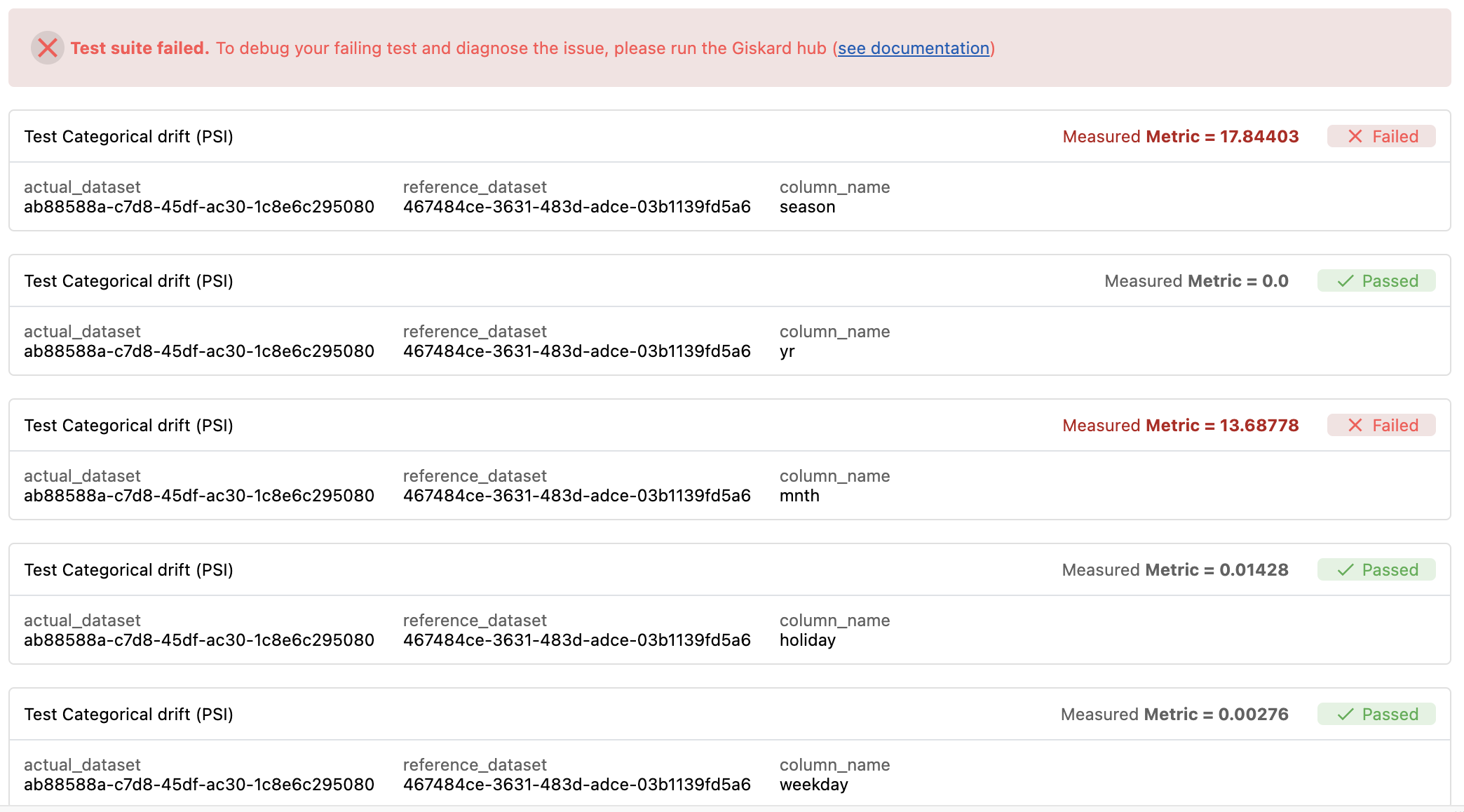Click the checkmark icon on the holiday Passed badge

click(1345, 569)
